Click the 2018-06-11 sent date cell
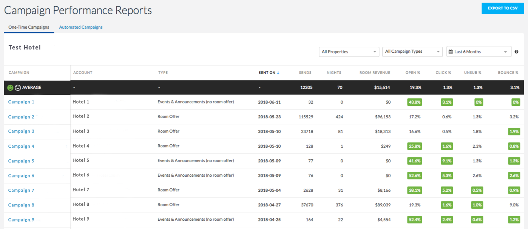528x229 pixels. click(x=269, y=102)
